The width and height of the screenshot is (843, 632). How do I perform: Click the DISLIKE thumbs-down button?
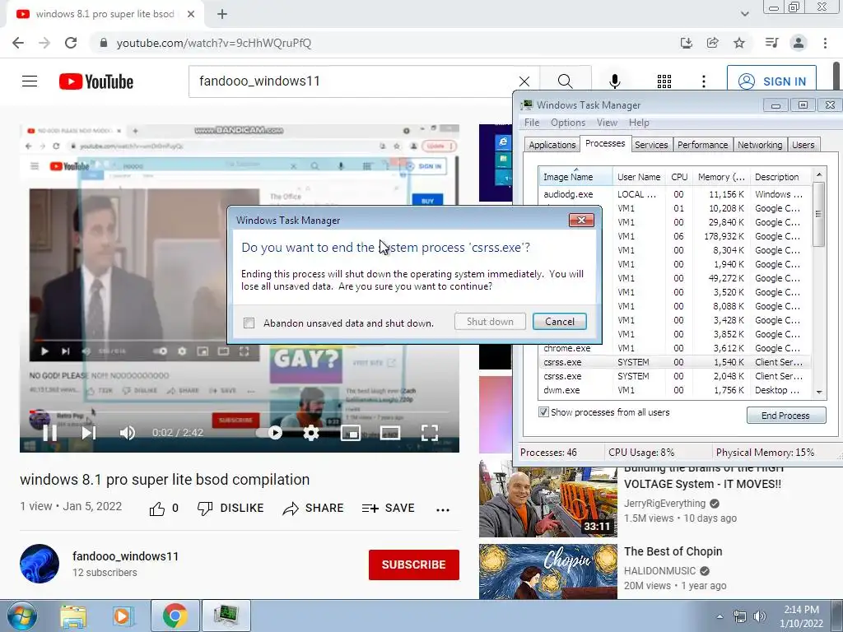[x=231, y=509]
